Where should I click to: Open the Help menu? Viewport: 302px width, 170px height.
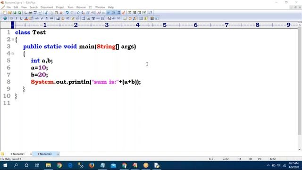(111, 8)
